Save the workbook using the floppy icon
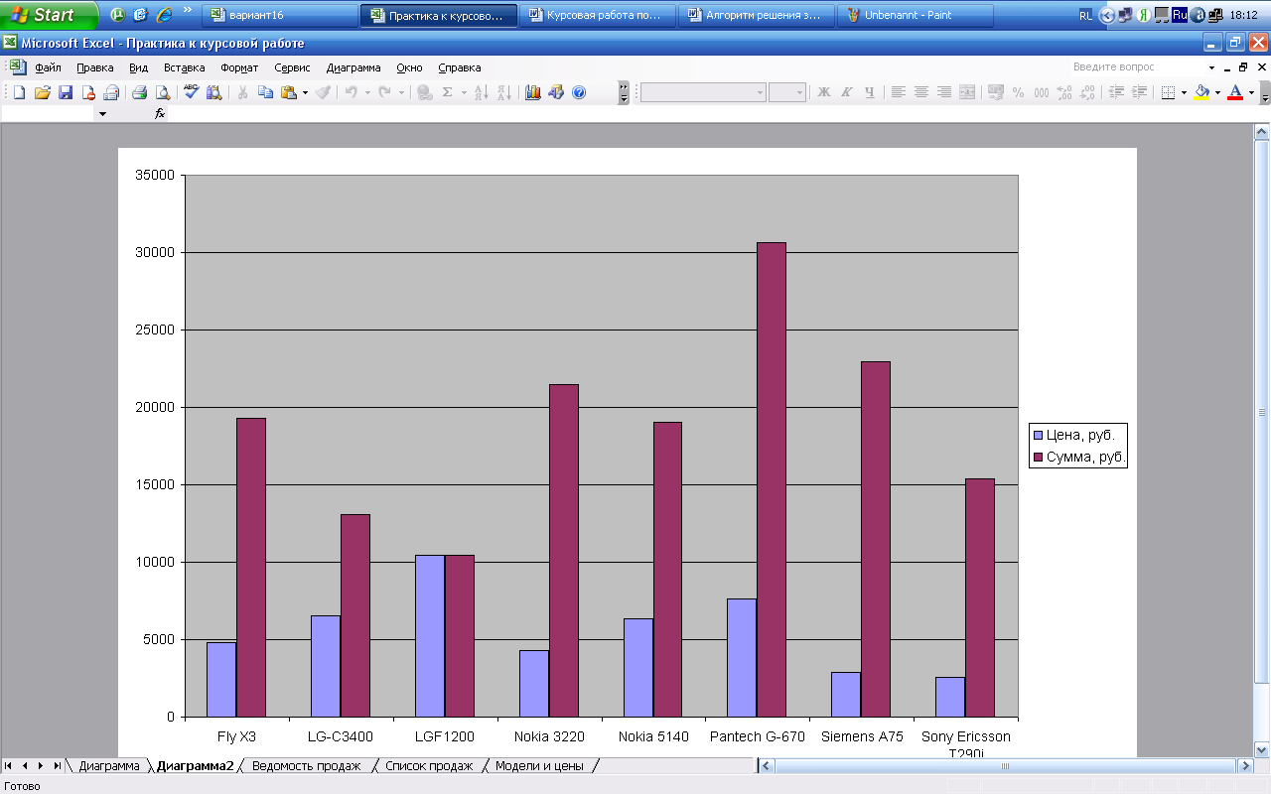Viewport: 1271px width, 794px height. tap(66, 92)
